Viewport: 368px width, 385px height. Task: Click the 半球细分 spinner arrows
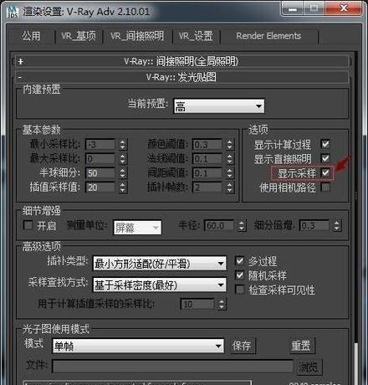123,173
